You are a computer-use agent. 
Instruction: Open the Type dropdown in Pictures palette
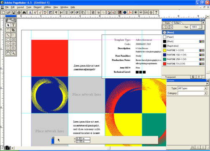(x=205, y=88)
